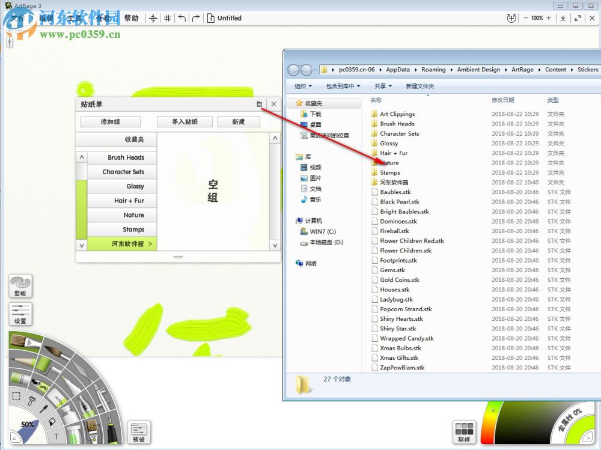Open the 取样 color samples panel
The width and height of the screenshot is (601, 450).
pyautogui.click(x=464, y=433)
